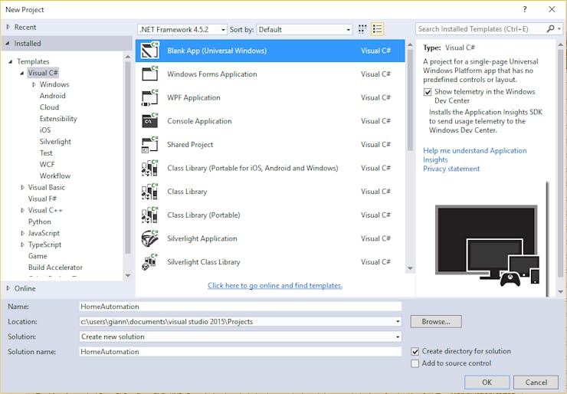Viewport: 567px width, 394px height.
Task: Uncheck Create directory for solution
Action: click(415, 351)
